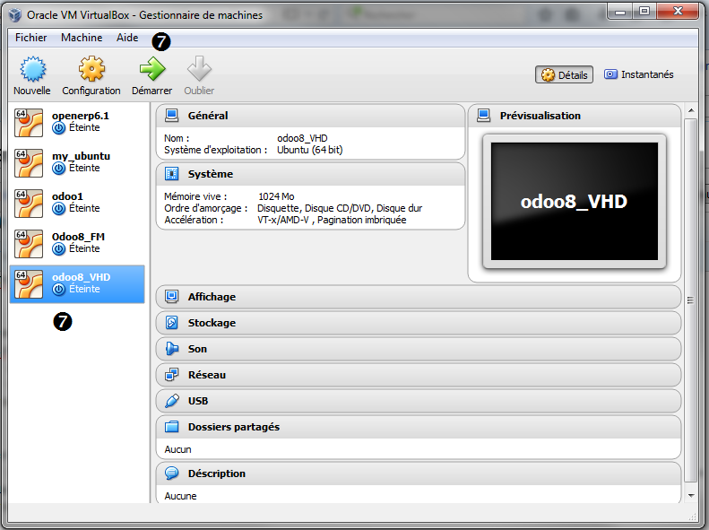Expand the Réseau section header
Viewport: 709px width, 530px height.
click(206, 375)
